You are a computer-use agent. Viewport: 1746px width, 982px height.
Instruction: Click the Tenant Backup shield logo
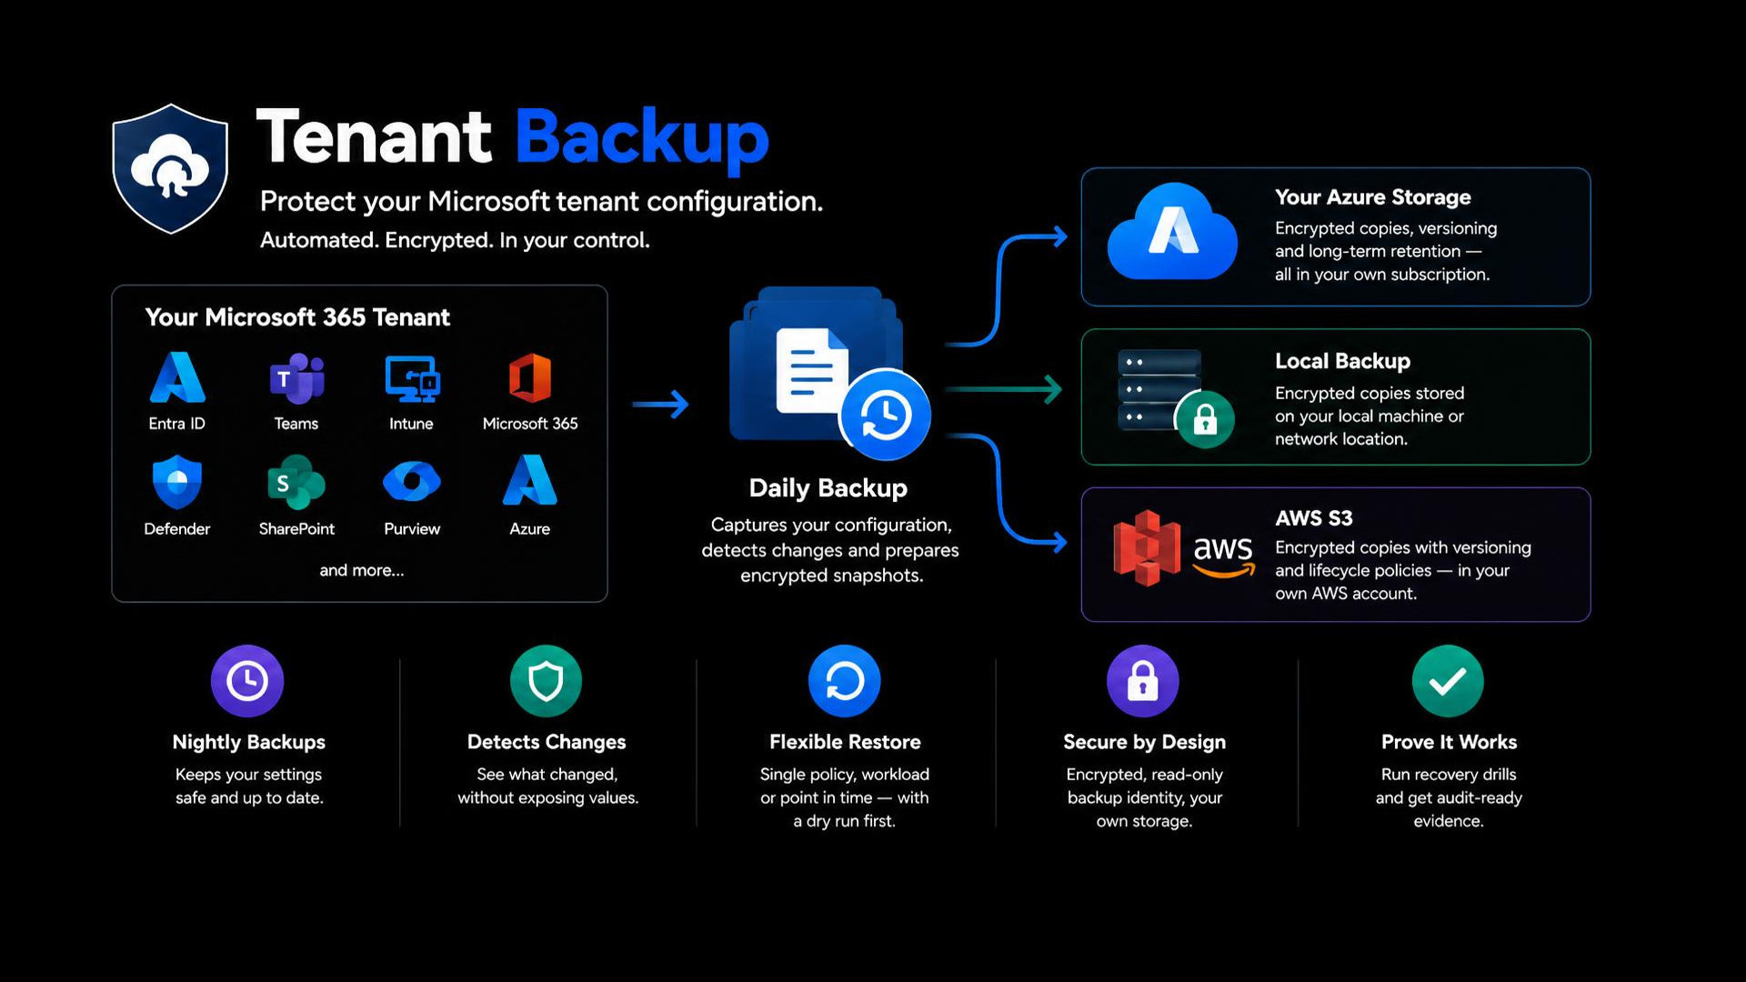[x=170, y=169]
